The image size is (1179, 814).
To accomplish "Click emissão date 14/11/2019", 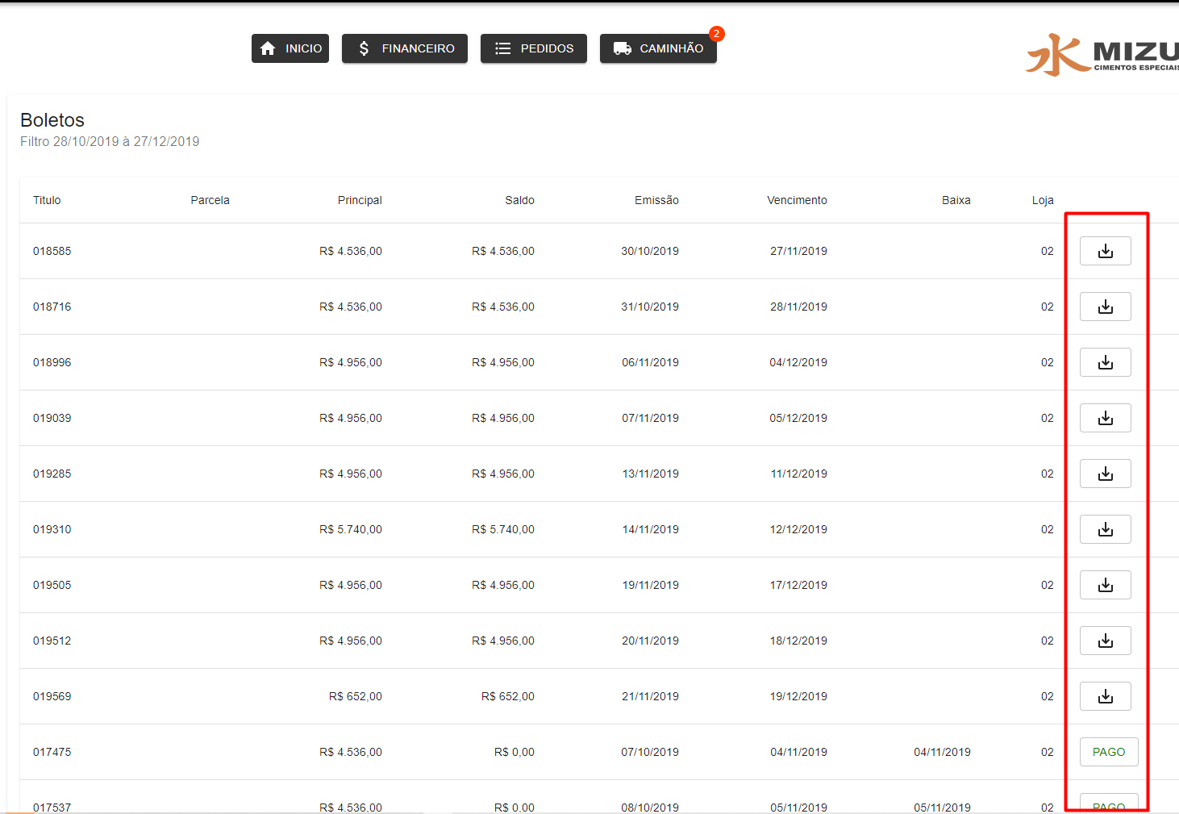I will pos(650,529).
